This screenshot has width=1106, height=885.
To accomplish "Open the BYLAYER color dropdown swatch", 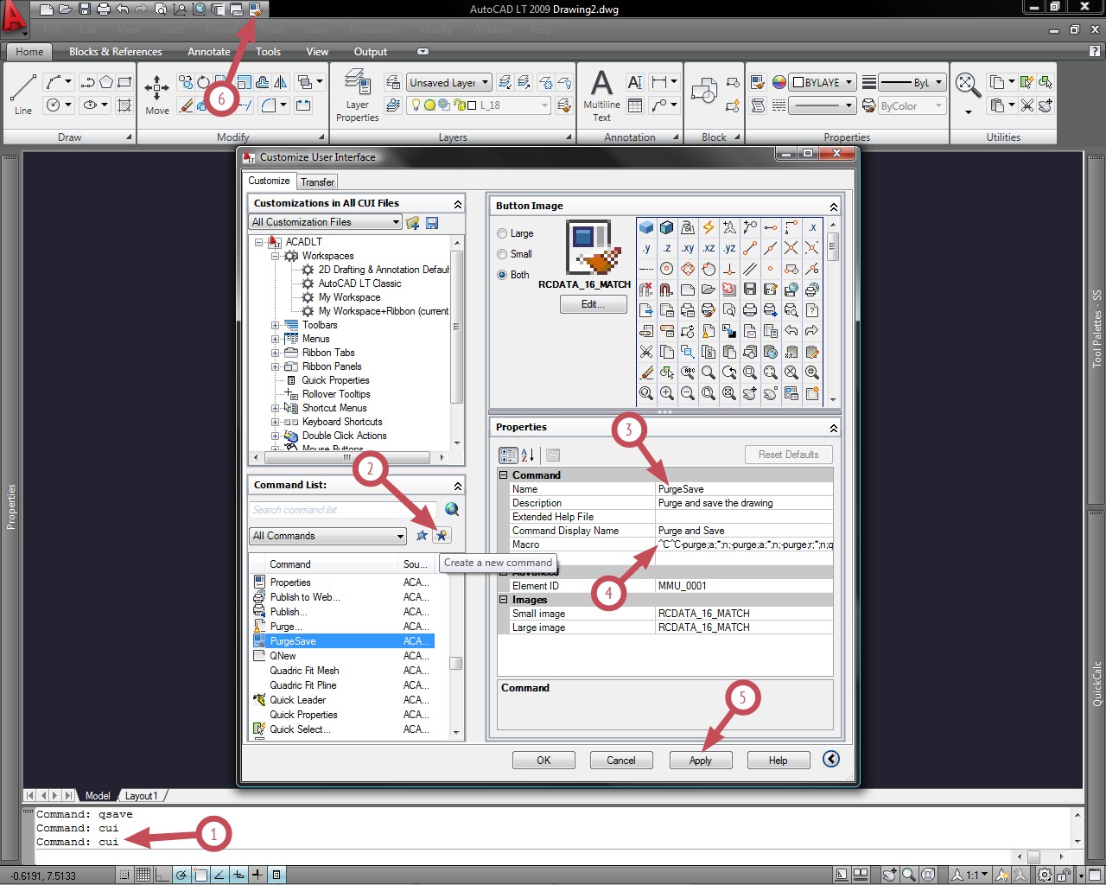I will coord(823,83).
